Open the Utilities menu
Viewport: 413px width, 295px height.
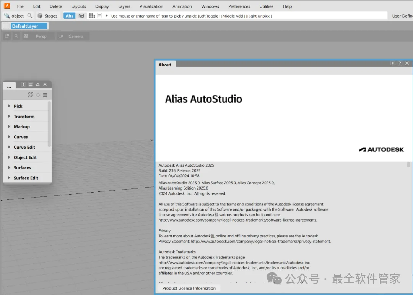[x=266, y=6]
